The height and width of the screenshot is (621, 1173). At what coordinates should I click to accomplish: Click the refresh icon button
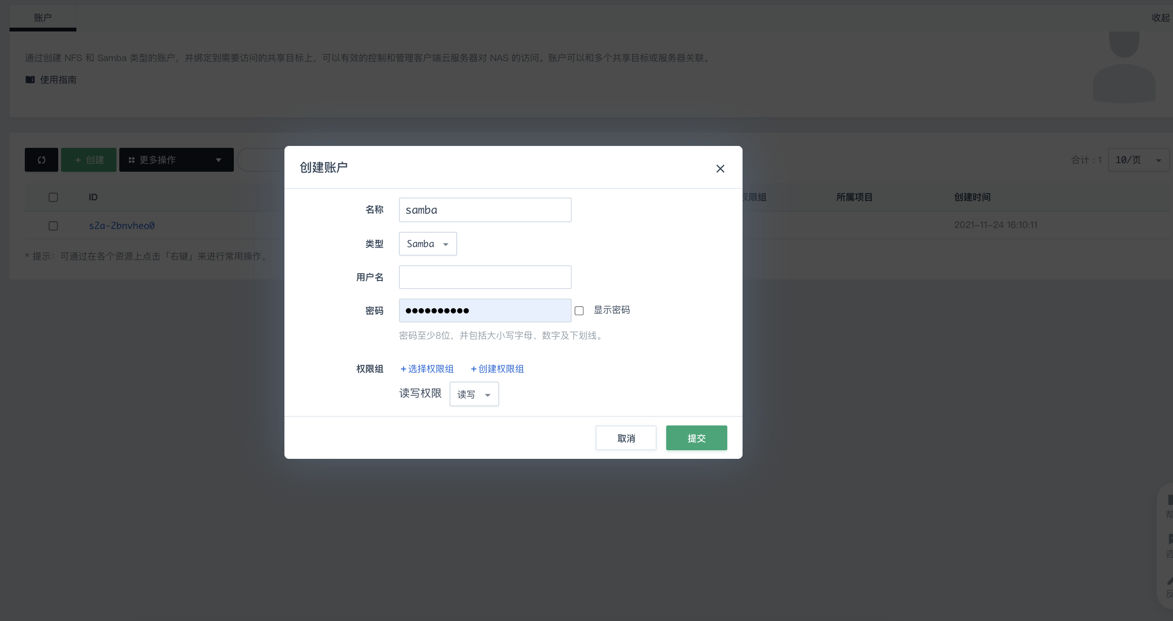(x=42, y=160)
